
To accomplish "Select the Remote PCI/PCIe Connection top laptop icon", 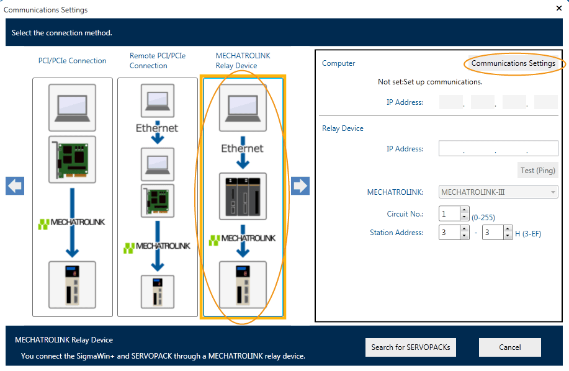I will 158,101.
